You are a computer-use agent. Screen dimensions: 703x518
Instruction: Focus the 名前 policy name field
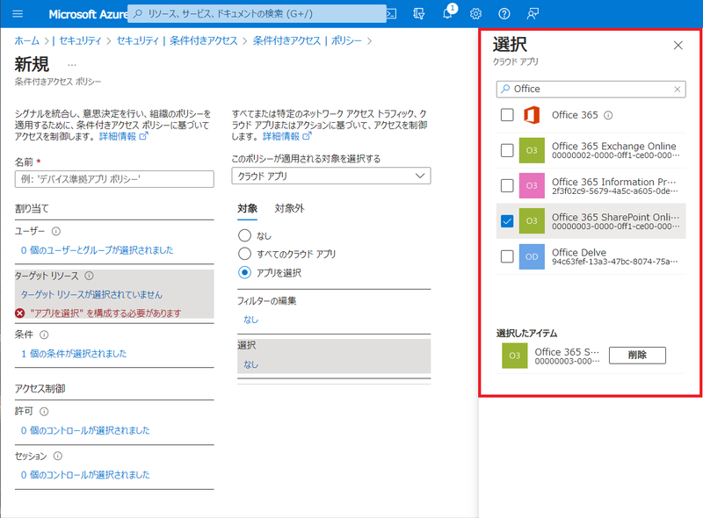[114, 179]
